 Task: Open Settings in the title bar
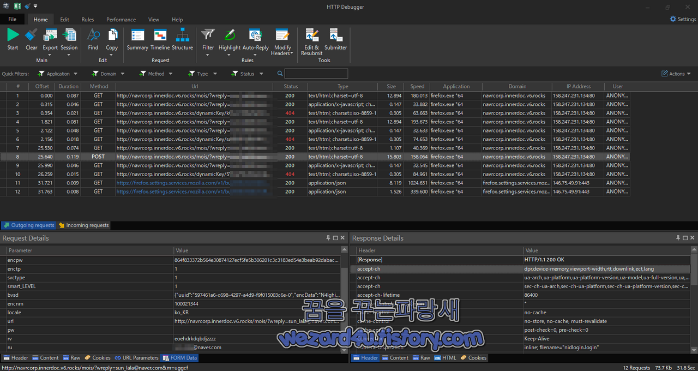(683, 19)
